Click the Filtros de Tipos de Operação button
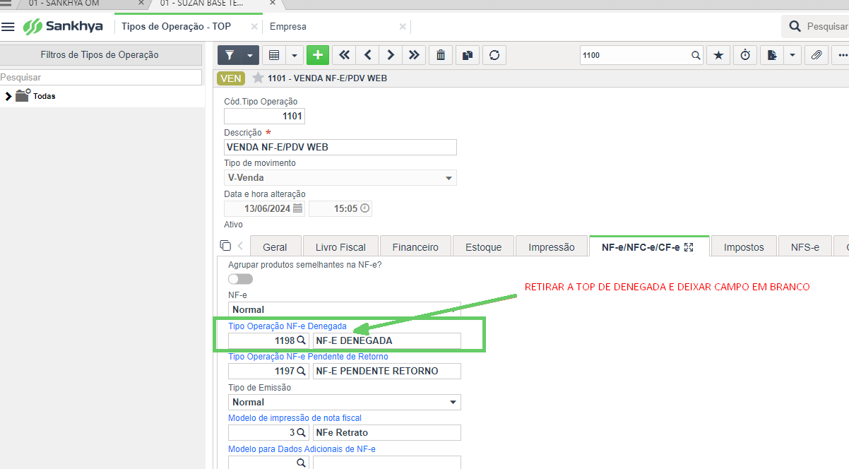849x469 pixels. [x=100, y=54]
